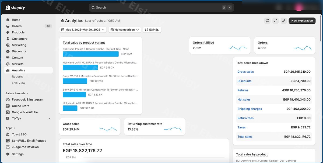
Task: Click the Discounts link in sales breakdown
Action: click(x=244, y=81)
